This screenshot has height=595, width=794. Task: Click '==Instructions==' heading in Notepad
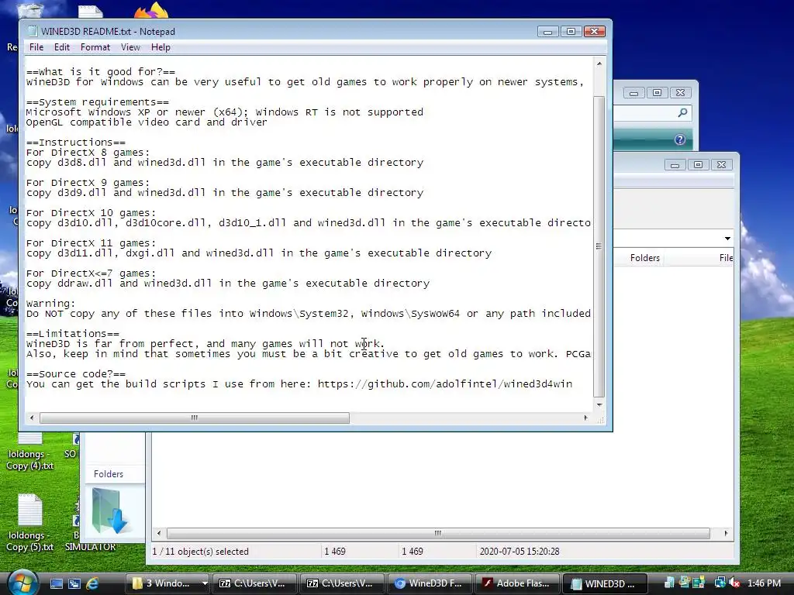[75, 143]
